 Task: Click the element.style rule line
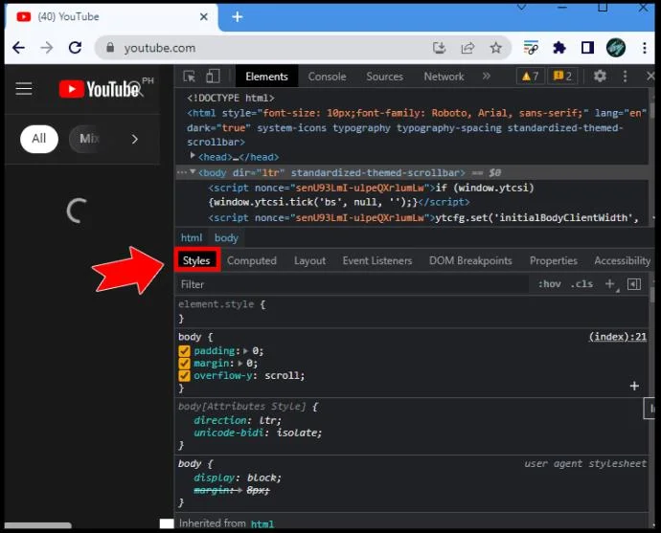221,304
